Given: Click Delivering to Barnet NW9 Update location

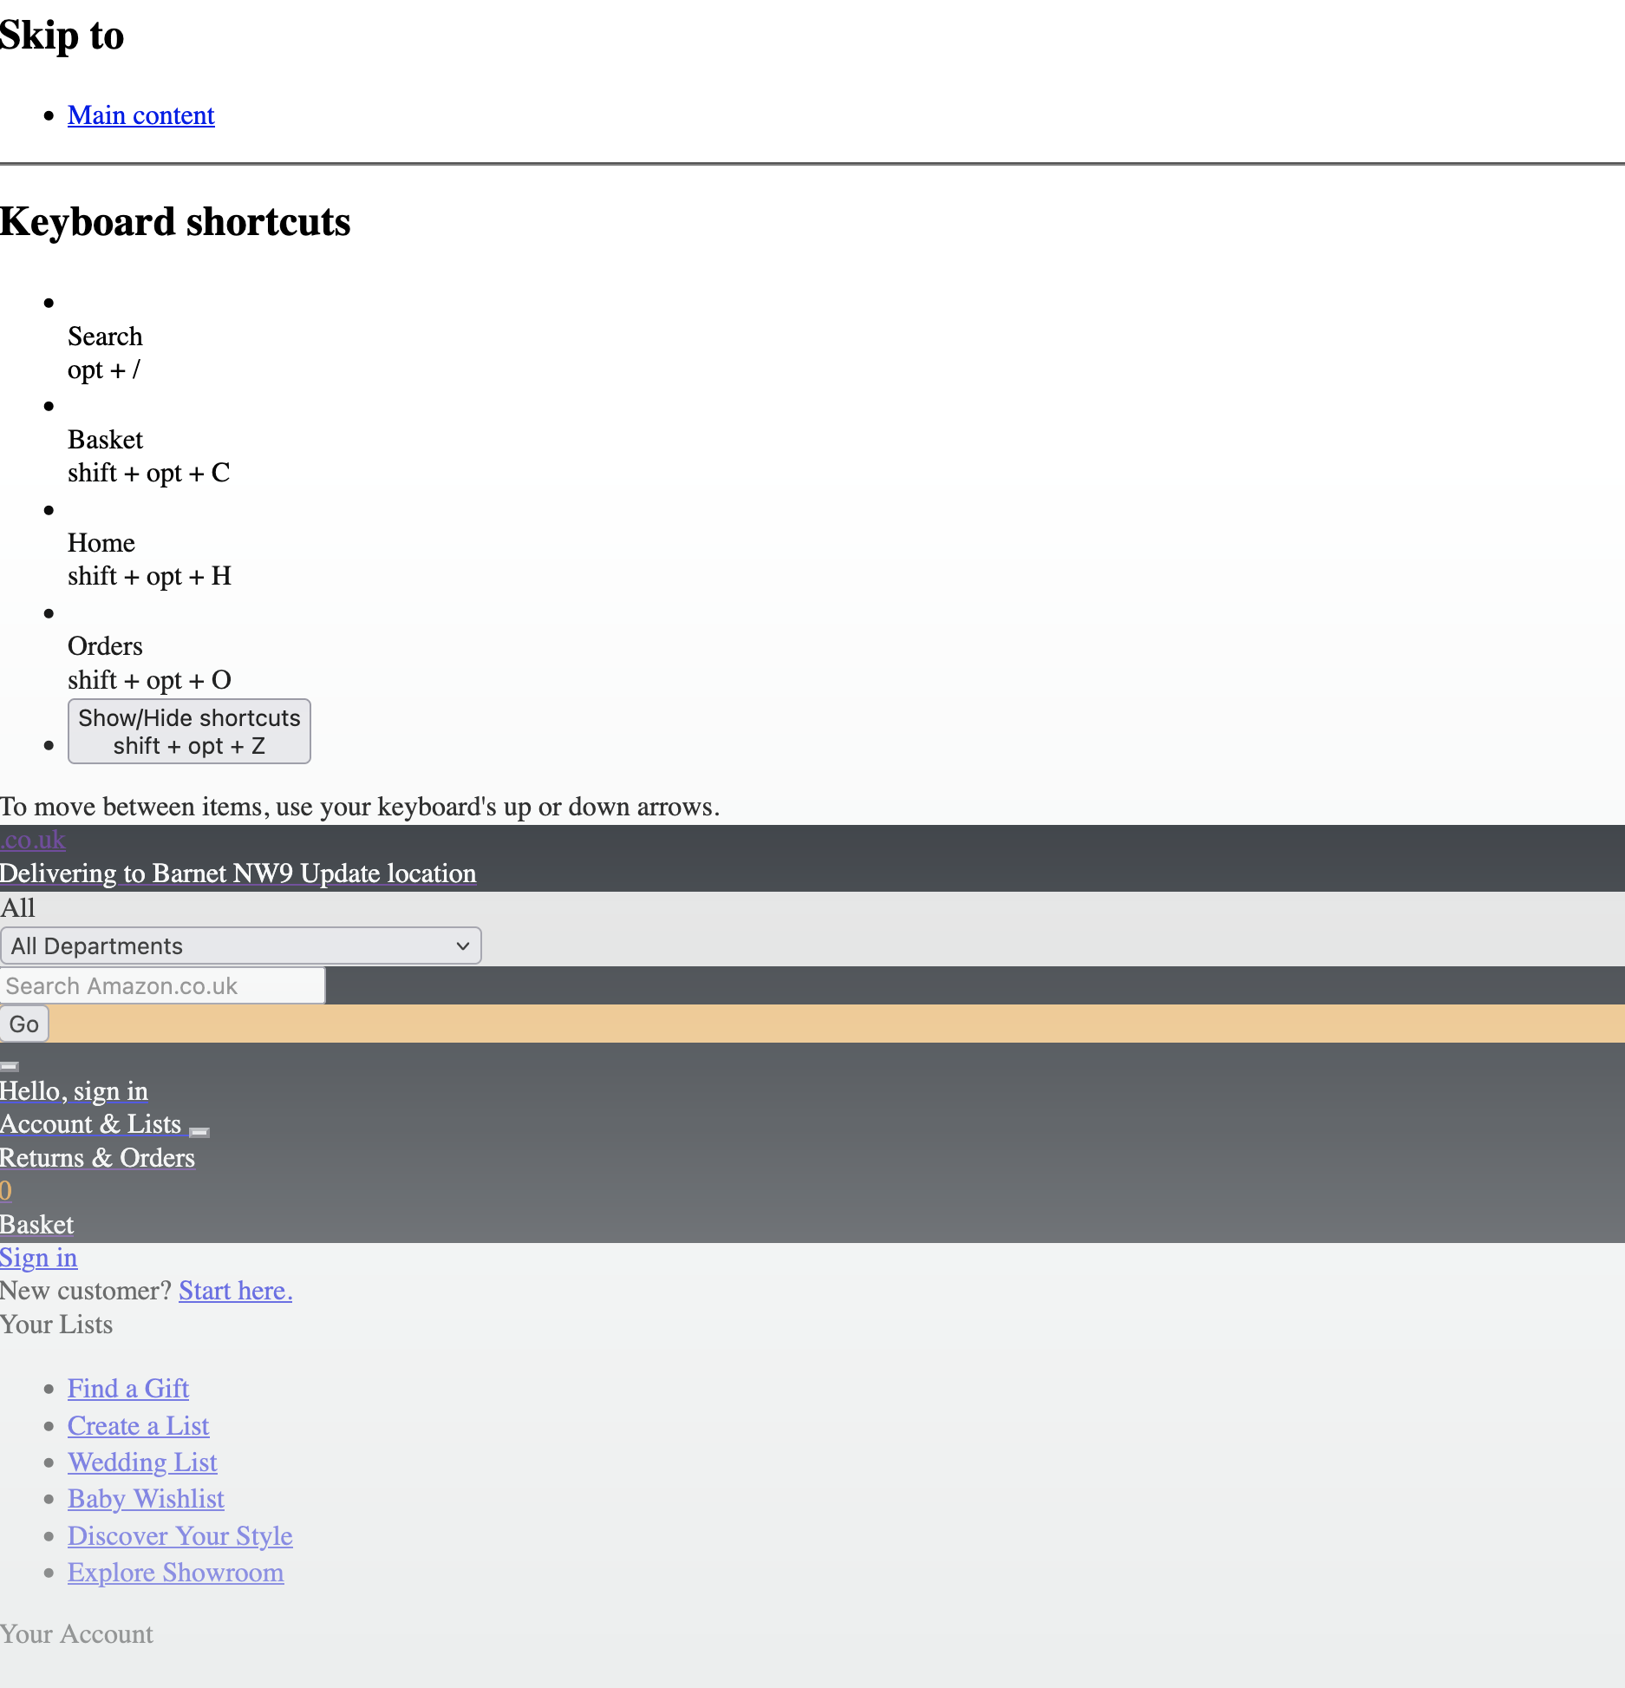Looking at the screenshot, I should (238, 873).
